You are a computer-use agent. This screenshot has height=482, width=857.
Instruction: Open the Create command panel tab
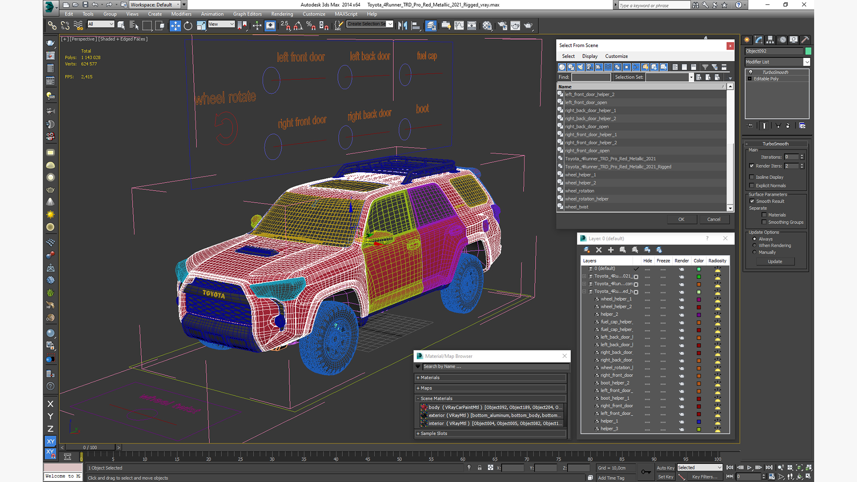point(747,40)
